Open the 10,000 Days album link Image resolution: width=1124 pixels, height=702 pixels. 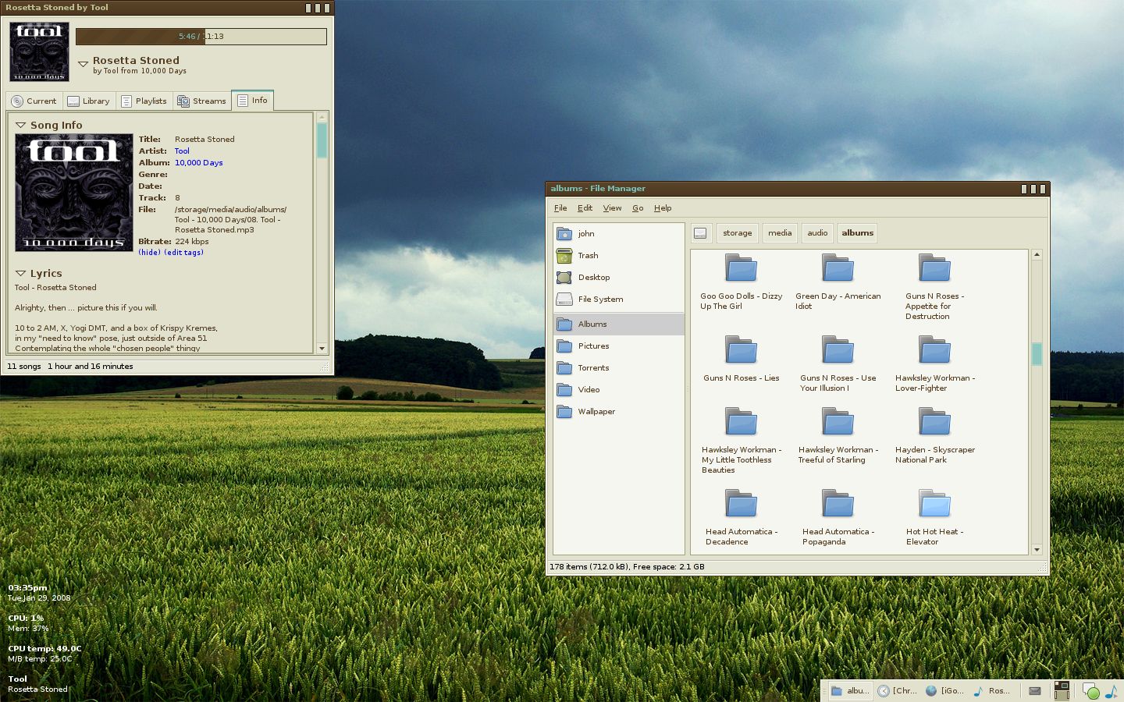tap(198, 162)
